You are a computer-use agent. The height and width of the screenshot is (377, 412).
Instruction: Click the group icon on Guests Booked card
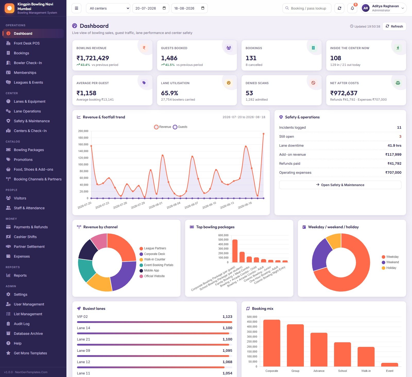[229, 48]
